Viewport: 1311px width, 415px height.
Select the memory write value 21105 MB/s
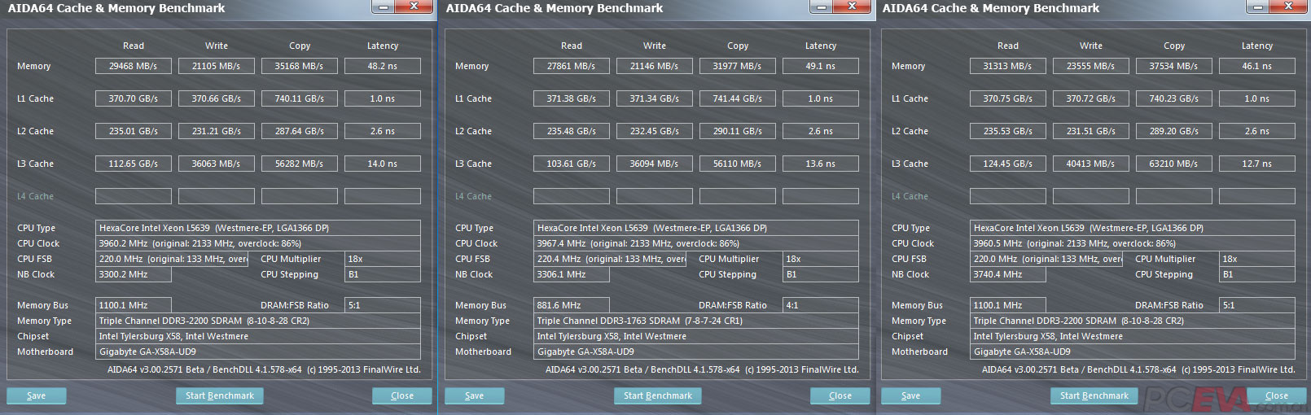coord(217,66)
